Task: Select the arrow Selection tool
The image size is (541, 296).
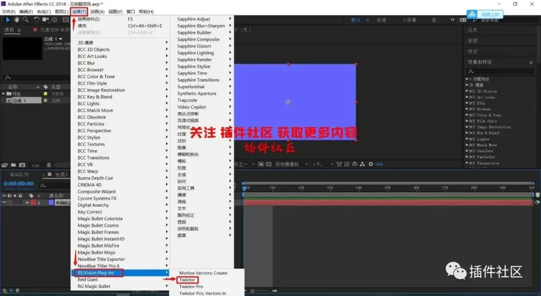Action: (8, 20)
